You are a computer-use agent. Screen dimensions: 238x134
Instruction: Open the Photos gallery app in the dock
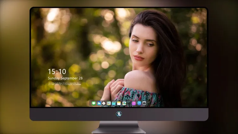click(124, 104)
